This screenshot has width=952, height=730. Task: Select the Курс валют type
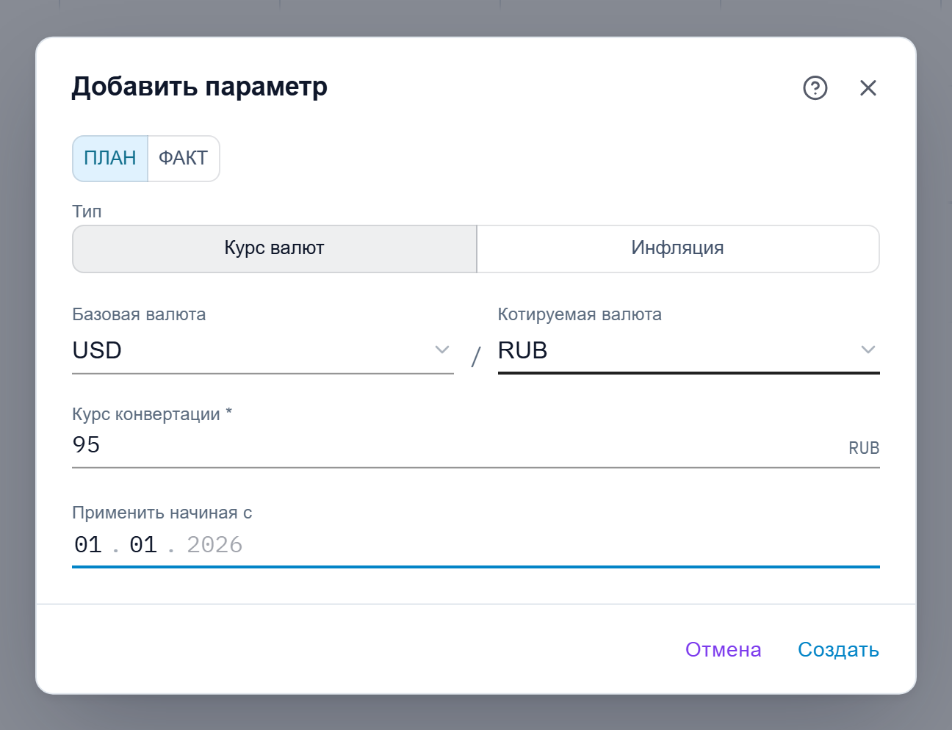[x=275, y=248]
